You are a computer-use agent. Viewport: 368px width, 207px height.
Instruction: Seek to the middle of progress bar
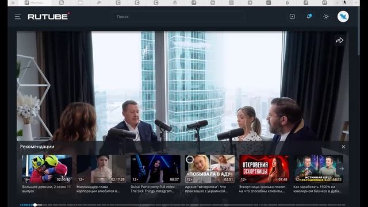(x=183, y=205)
